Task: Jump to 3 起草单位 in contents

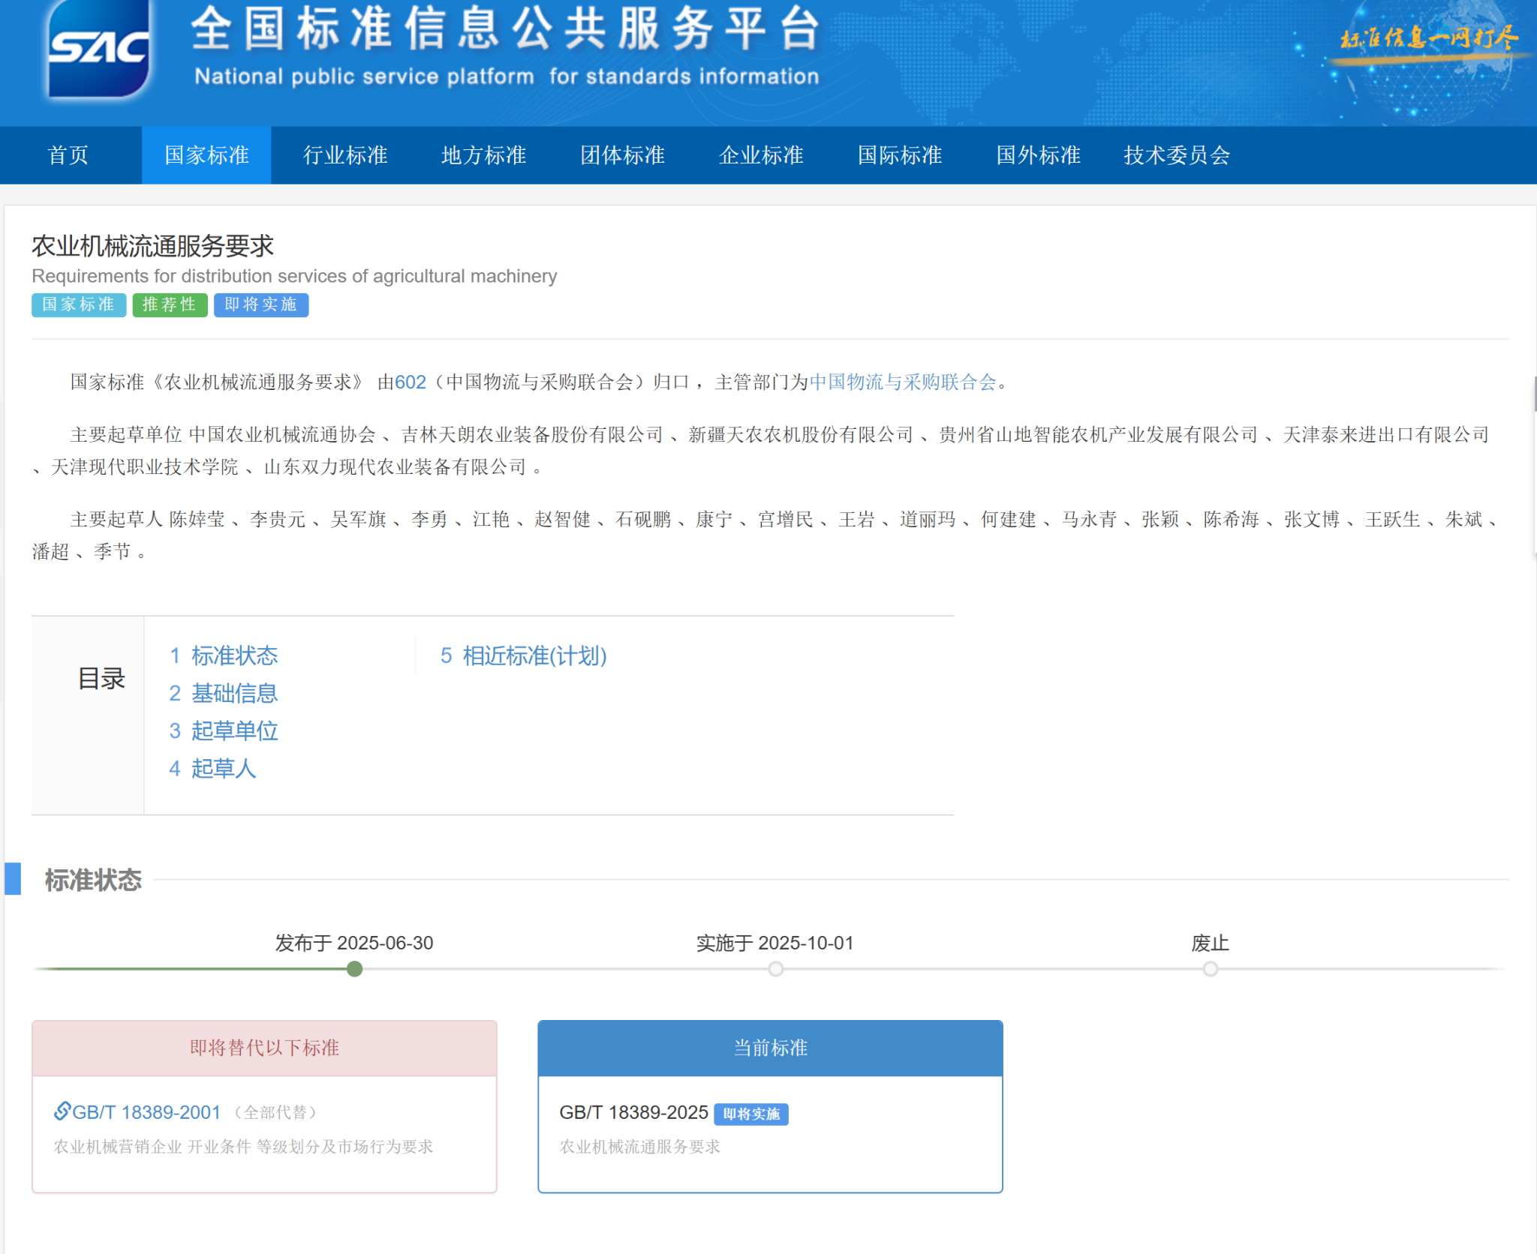Action: click(x=224, y=730)
